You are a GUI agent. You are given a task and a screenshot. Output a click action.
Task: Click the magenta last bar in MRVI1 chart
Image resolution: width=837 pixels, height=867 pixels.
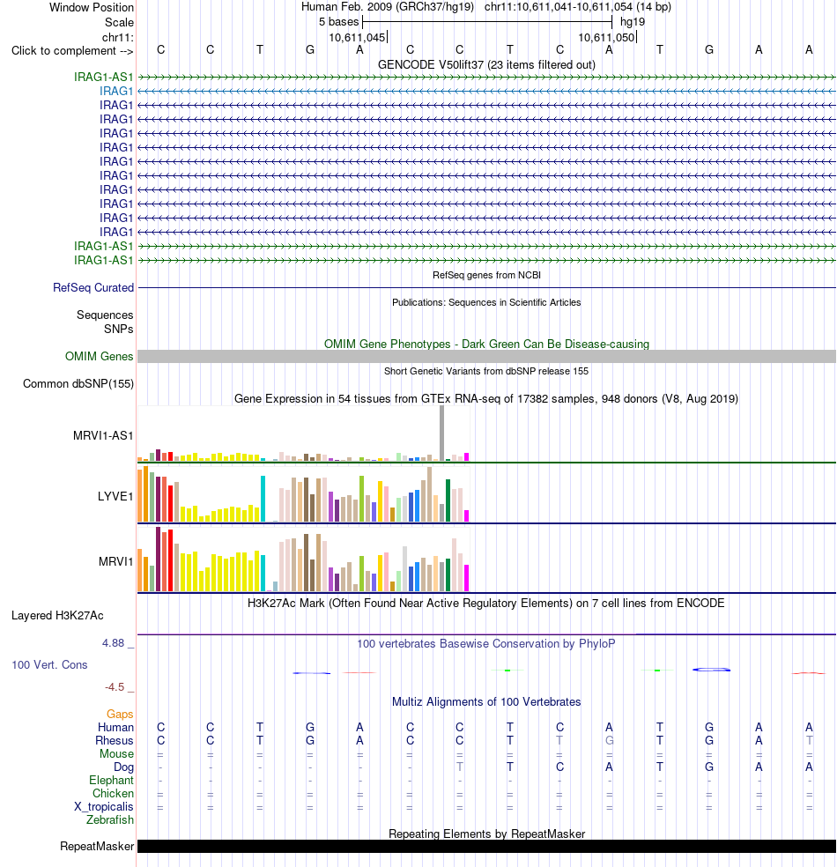(467, 578)
